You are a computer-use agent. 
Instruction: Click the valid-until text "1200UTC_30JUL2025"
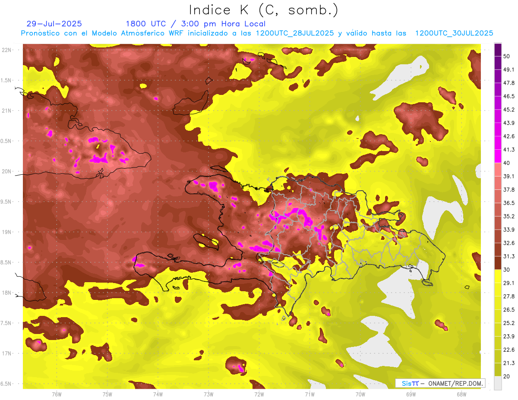click(x=454, y=33)
